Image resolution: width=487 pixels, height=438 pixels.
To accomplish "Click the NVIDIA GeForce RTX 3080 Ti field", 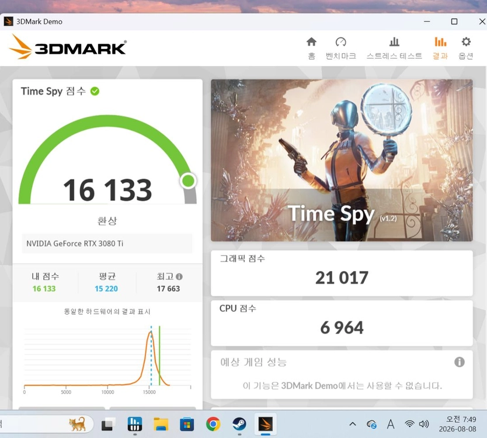I will [x=107, y=244].
